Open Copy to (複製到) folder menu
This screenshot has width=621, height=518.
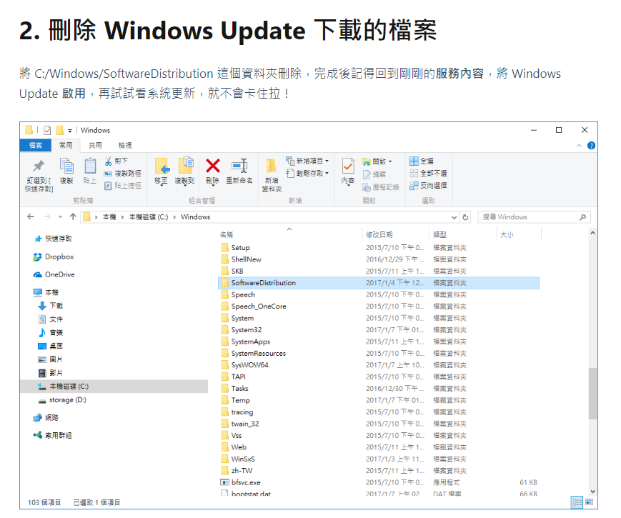(x=184, y=171)
